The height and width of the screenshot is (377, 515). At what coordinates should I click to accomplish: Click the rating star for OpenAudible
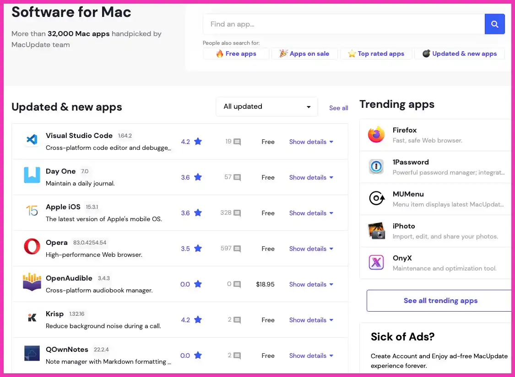(x=198, y=284)
